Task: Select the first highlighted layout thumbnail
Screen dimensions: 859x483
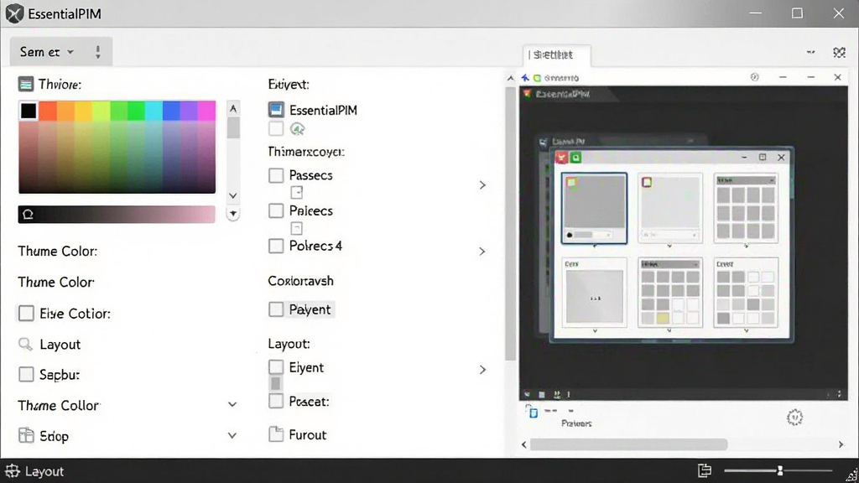Action: 594,208
